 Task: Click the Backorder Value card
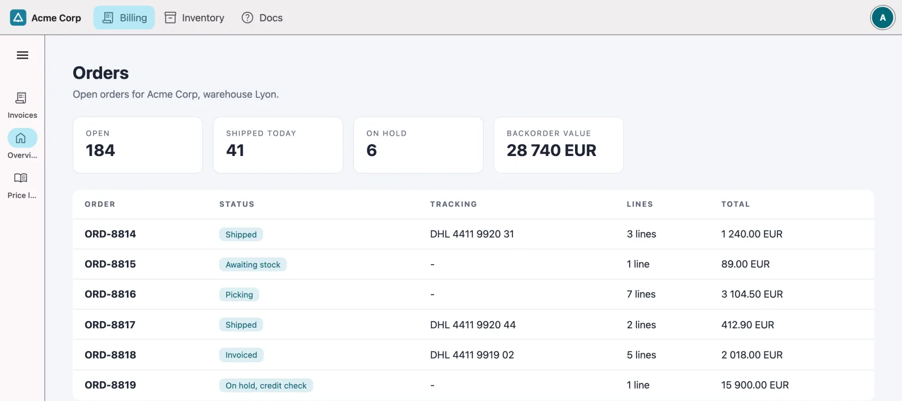tap(559, 145)
